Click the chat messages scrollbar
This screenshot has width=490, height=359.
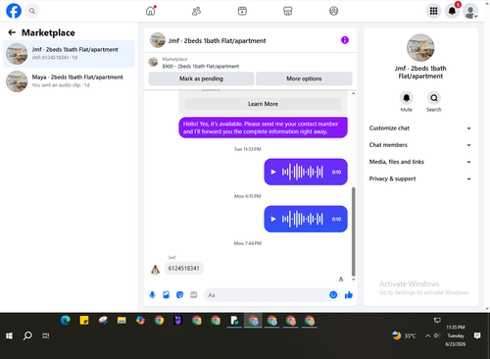coord(353,231)
